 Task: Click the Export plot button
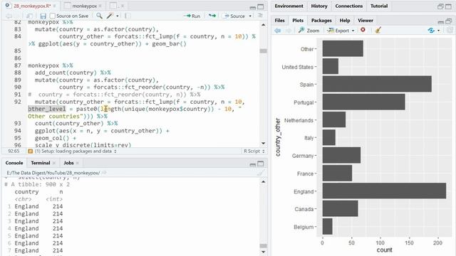[x=338, y=31]
